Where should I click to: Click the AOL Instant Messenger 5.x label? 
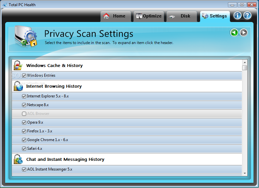click(49, 169)
